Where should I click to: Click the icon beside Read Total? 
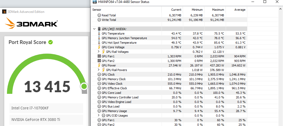pyautogui.click(x=99, y=15)
